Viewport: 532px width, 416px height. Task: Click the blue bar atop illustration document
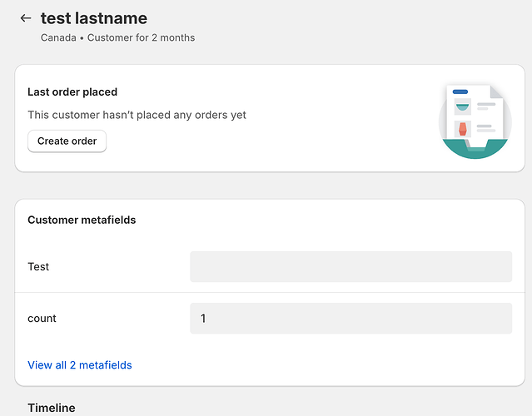point(460,91)
